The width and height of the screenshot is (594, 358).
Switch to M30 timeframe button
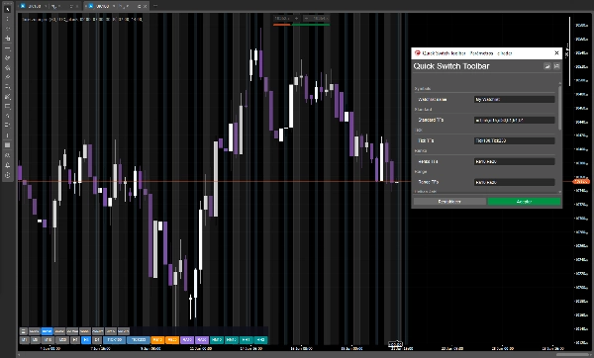tap(62, 340)
